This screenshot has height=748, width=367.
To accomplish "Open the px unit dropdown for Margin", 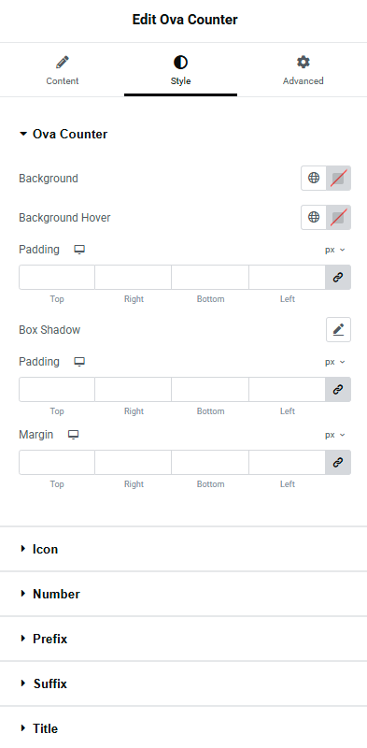I will coord(335,435).
